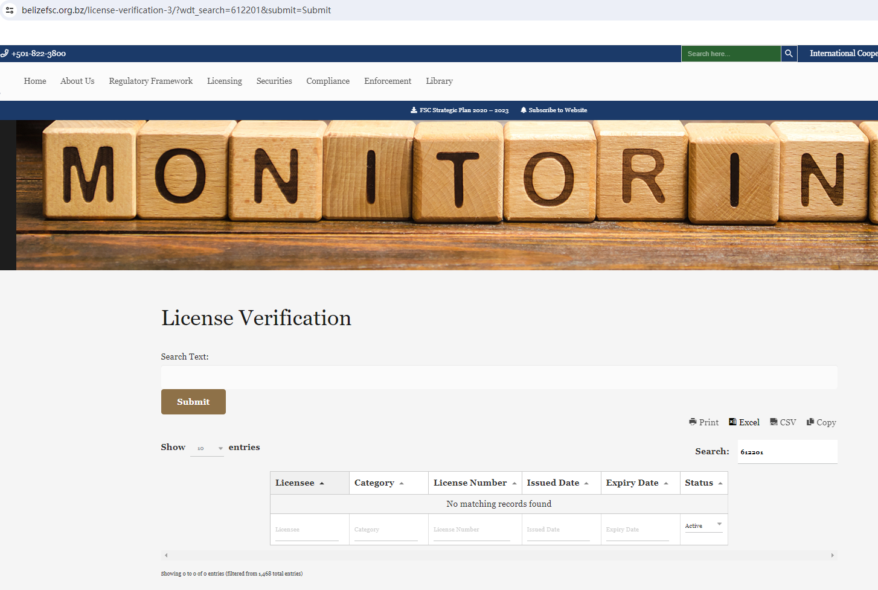
Task: Call the +501-822-3800 phone link
Action: [x=33, y=54]
